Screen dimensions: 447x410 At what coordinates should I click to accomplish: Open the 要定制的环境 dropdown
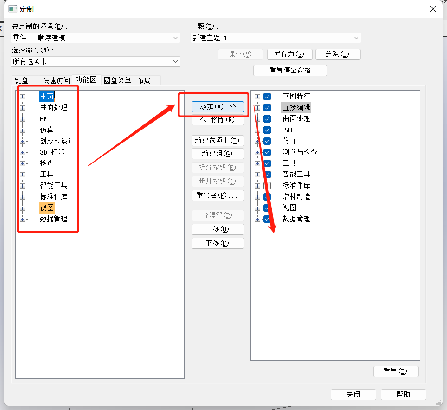(x=96, y=38)
